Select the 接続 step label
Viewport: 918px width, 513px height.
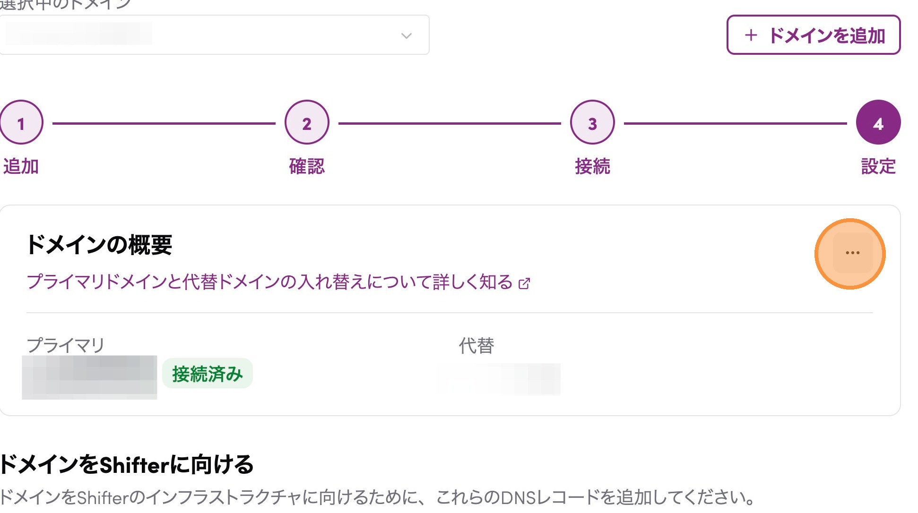592,166
